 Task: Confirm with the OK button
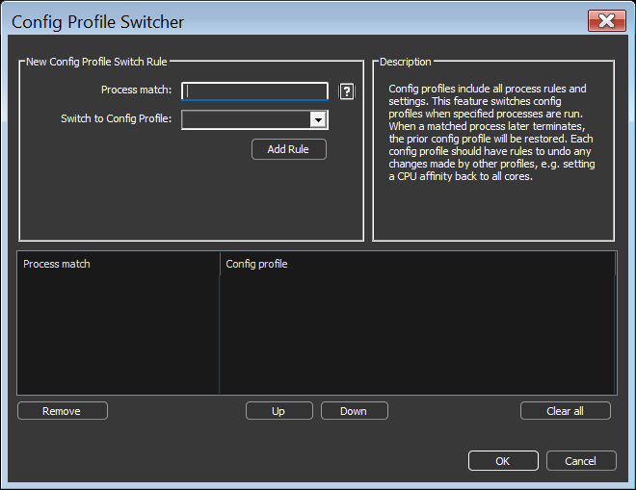(x=503, y=461)
